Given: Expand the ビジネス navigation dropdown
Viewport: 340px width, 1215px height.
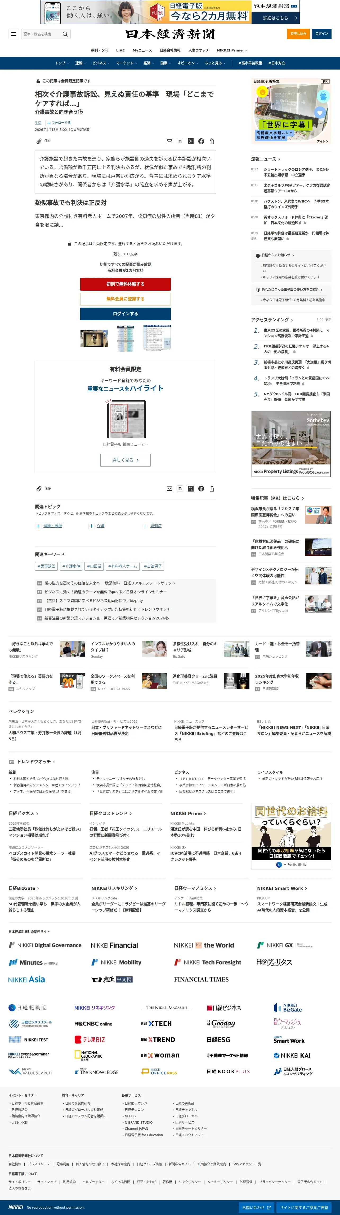Looking at the screenshot, I should pyautogui.click(x=101, y=63).
